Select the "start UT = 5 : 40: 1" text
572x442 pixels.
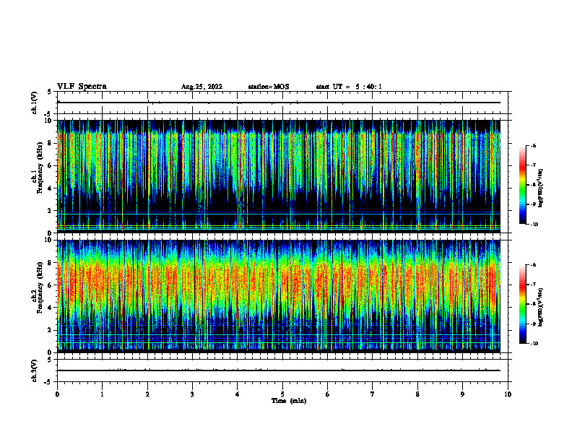349,87
